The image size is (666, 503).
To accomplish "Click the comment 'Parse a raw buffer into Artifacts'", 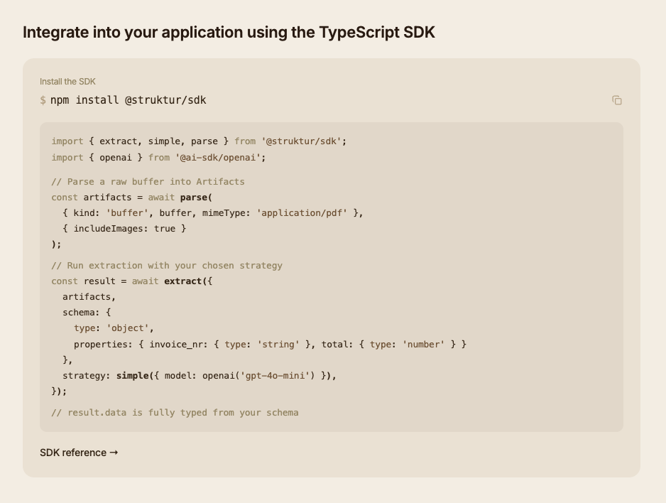I will click(x=148, y=182).
